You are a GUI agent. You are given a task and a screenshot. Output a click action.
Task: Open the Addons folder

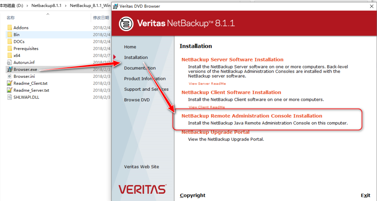click(21, 28)
